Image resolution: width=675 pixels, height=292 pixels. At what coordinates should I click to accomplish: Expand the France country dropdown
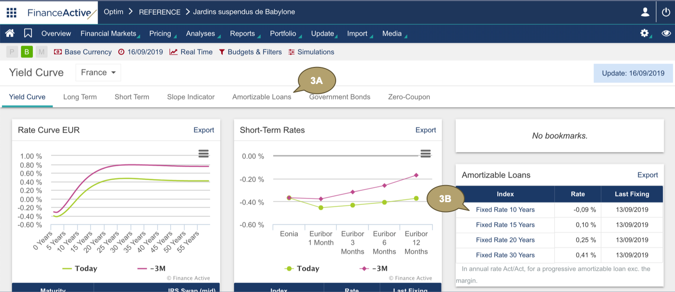point(98,73)
